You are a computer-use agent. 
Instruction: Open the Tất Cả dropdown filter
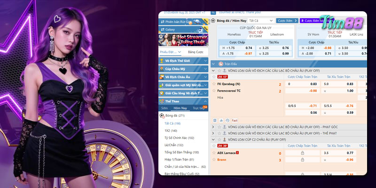click(261, 21)
